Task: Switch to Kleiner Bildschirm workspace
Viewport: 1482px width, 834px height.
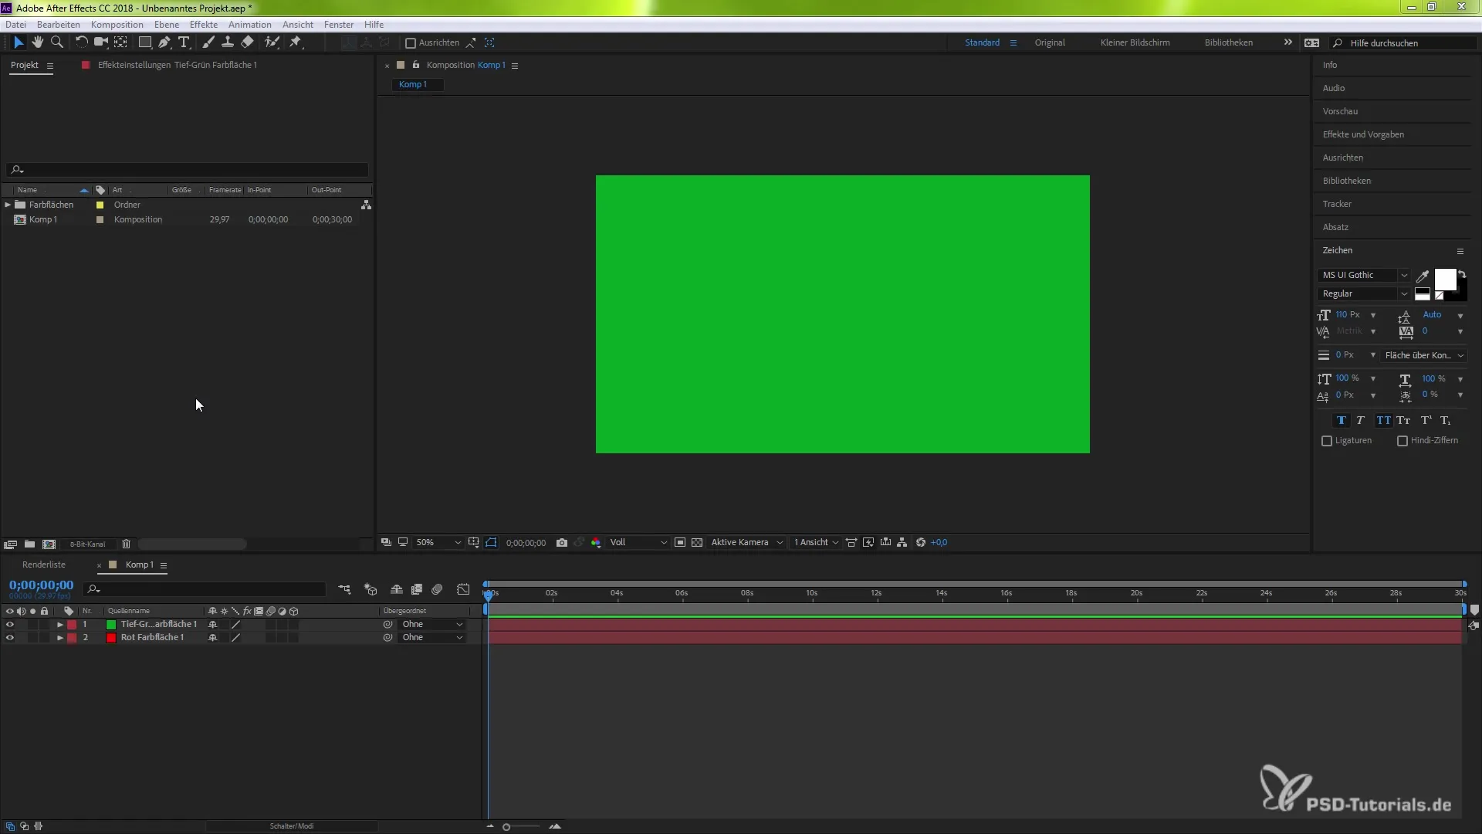Action: 1135,43
